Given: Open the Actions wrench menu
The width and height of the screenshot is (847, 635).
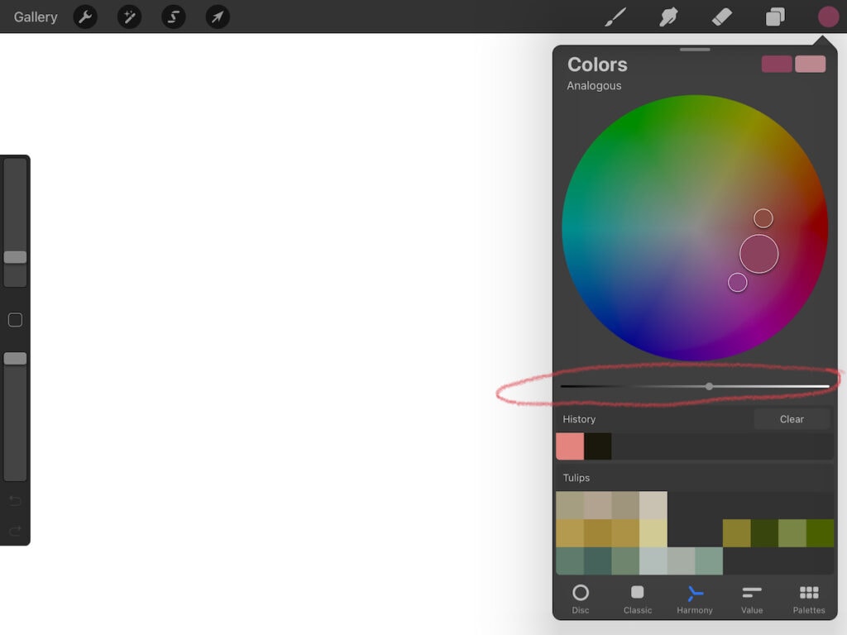Looking at the screenshot, I should pos(85,17).
